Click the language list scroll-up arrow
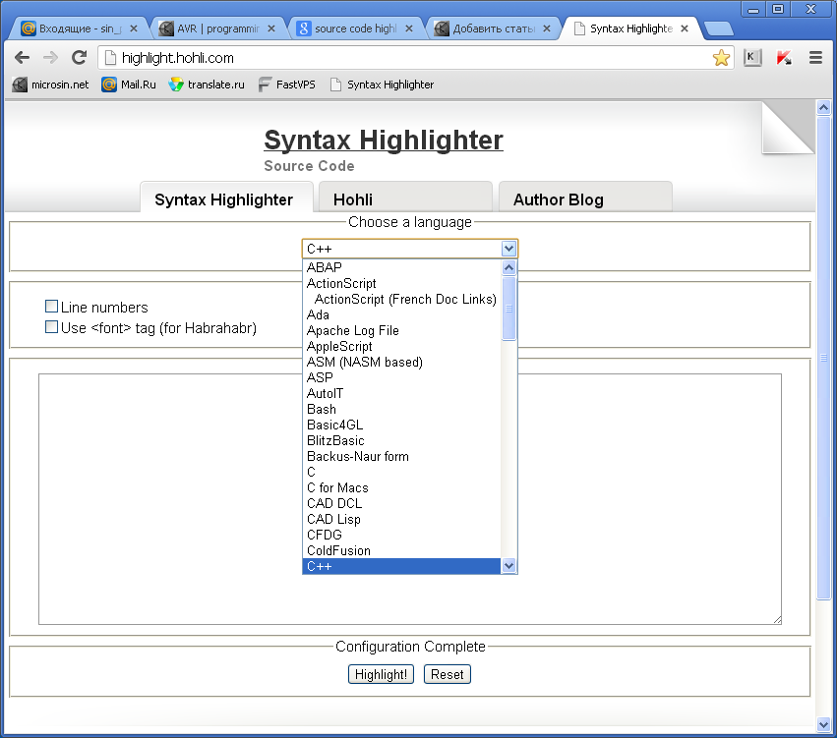The width and height of the screenshot is (837, 738). click(x=508, y=267)
